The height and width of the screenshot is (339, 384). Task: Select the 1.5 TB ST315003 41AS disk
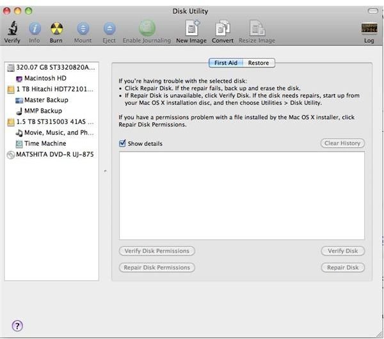(x=51, y=122)
